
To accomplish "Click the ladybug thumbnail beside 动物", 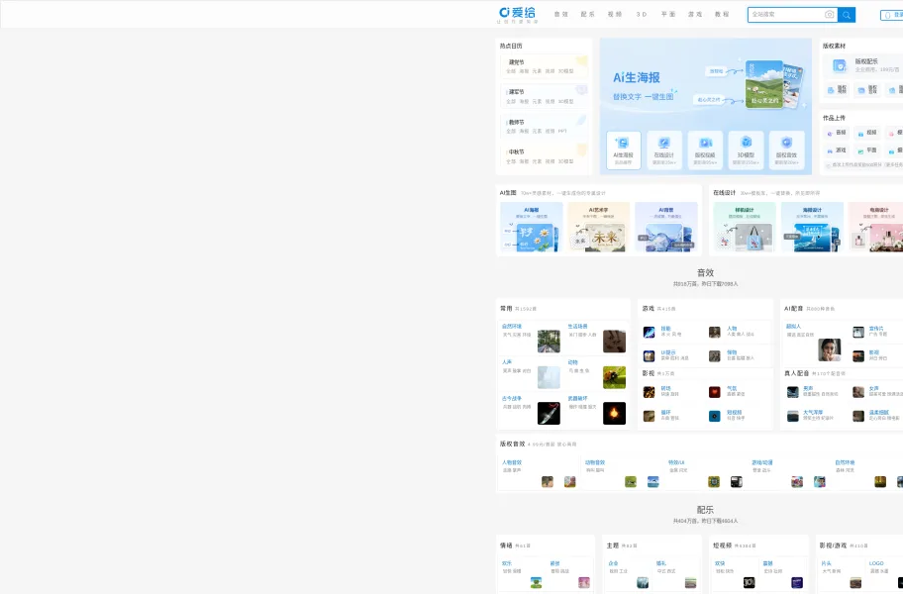I will pyautogui.click(x=615, y=377).
